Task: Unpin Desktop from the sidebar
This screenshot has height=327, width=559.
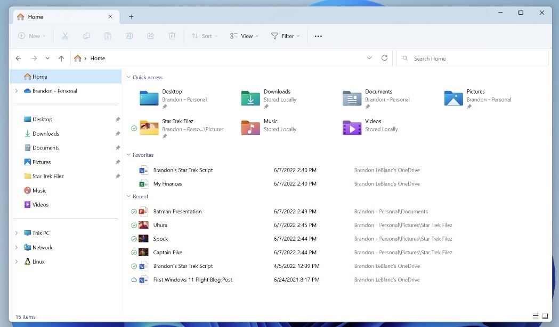Action: point(118,120)
